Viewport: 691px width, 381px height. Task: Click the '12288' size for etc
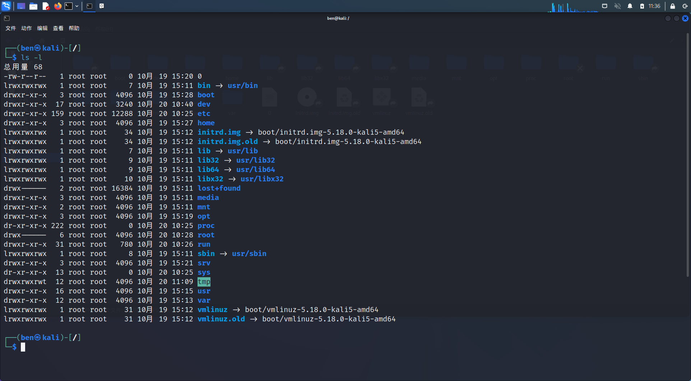click(x=122, y=113)
